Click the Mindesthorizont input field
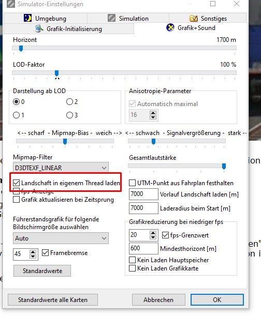 tap(143, 248)
